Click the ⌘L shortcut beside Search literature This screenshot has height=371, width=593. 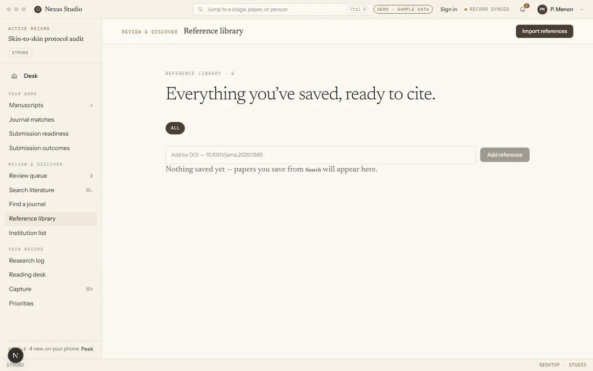[89, 190]
